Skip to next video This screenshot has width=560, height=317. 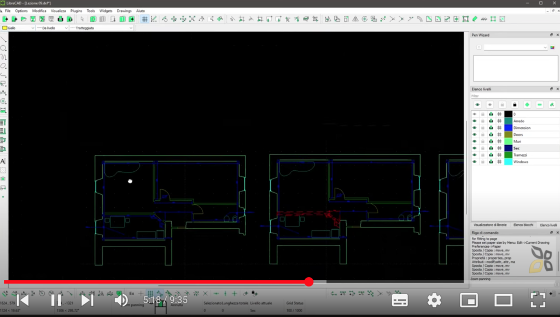coord(87,300)
